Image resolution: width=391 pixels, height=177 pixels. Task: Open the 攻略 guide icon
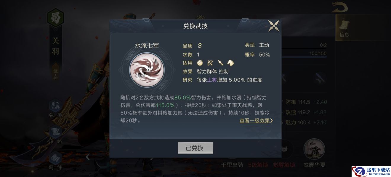(x=55, y=135)
